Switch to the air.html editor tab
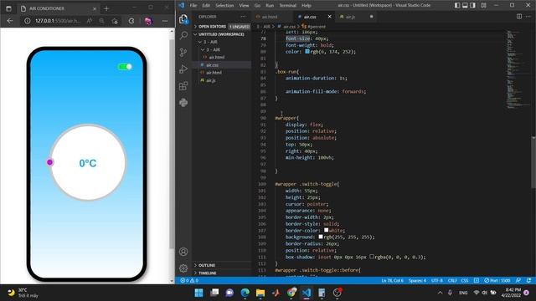Viewport: 536px width, 301px height. 270,17
